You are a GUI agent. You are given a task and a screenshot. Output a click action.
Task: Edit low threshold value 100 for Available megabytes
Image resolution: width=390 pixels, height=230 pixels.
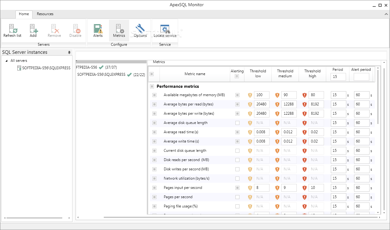(x=262, y=95)
